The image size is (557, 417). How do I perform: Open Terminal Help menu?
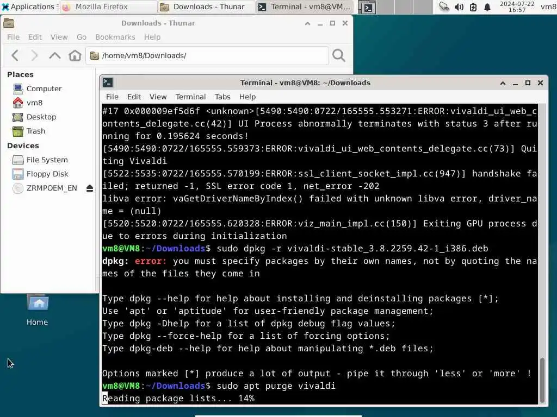click(x=247, y=97)
